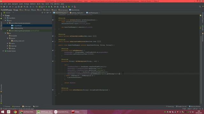Click the navigate Forward arrow icon
204x114 pixels.
[33, 7]
